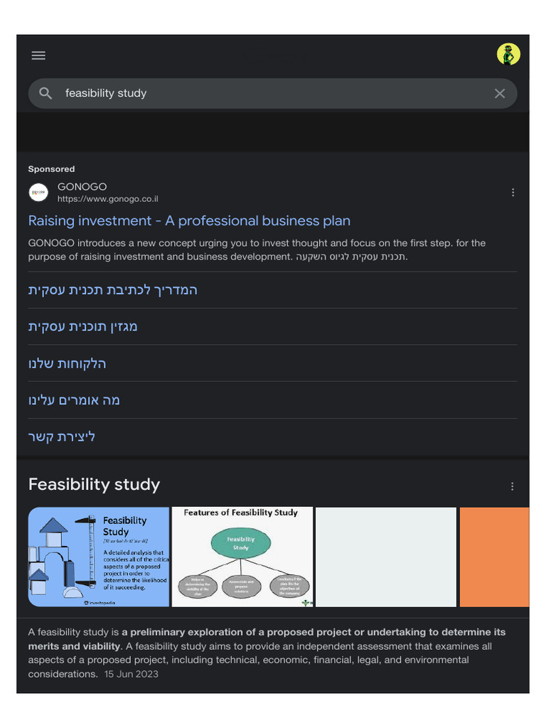Open sitelink 'המדריך לכתיבת תכנית עסקית'

tap(112, 289)
